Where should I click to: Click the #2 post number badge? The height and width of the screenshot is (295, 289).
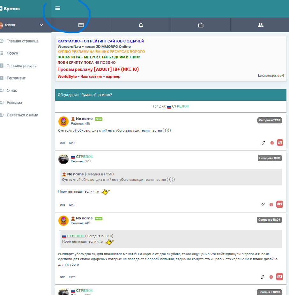click(279, 204)
